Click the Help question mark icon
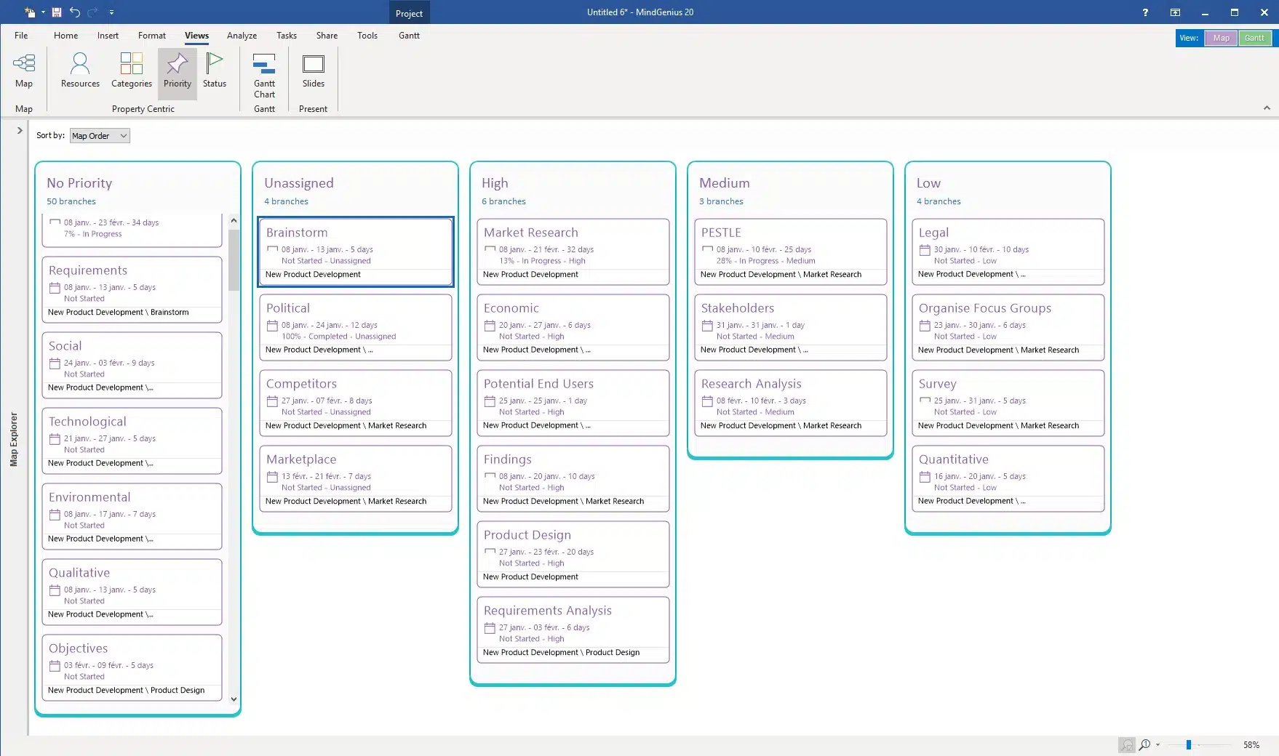The image size is (1279, 756). coord(1145,12)
